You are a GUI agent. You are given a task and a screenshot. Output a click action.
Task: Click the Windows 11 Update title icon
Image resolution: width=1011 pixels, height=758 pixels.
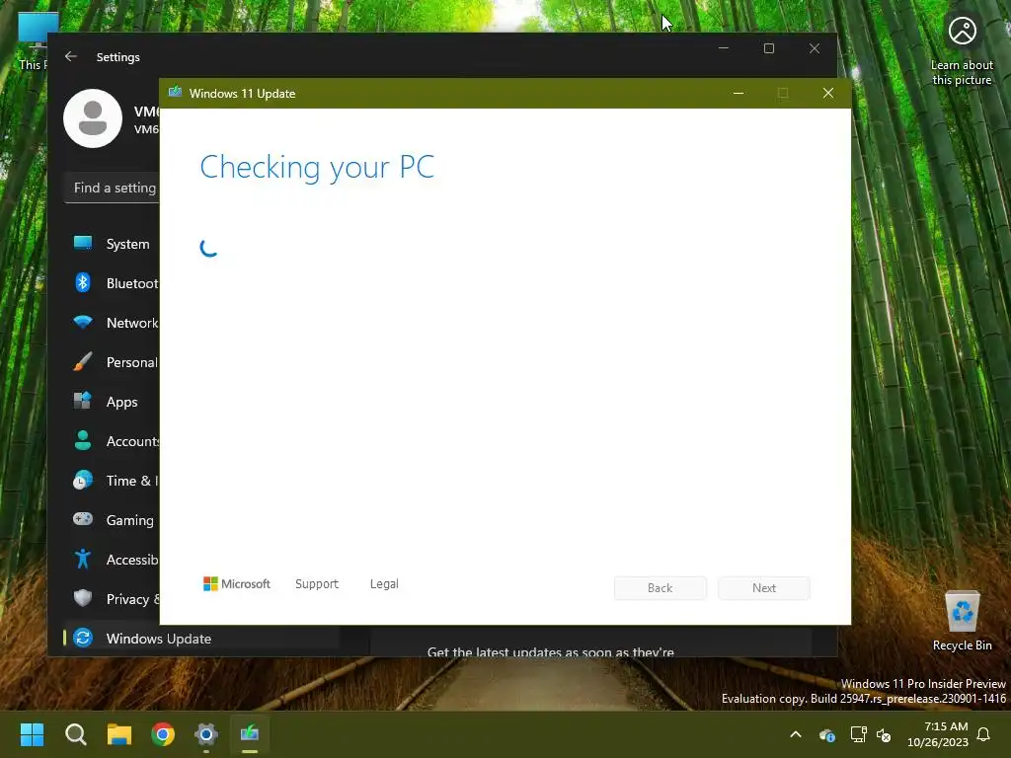175,92
